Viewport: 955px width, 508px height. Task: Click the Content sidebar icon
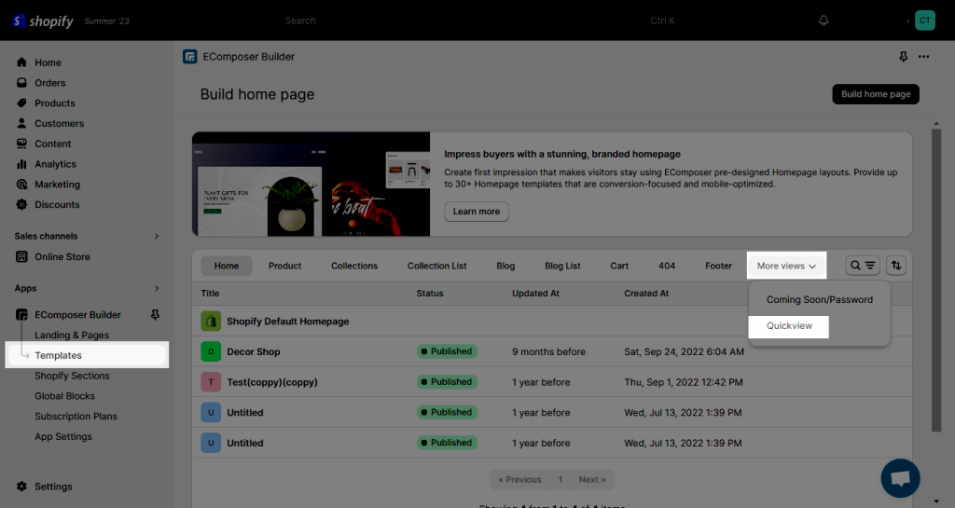click(x=22, y=144)
